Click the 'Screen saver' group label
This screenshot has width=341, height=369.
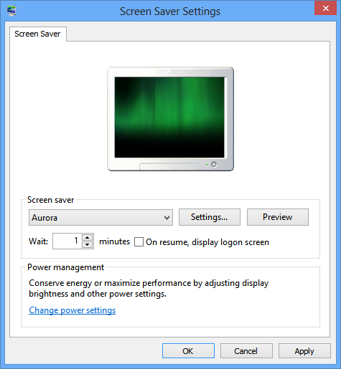[51, 200]
